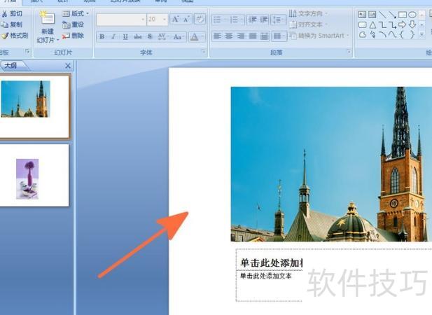Click Reset (重设) slide button

point(73,24)
